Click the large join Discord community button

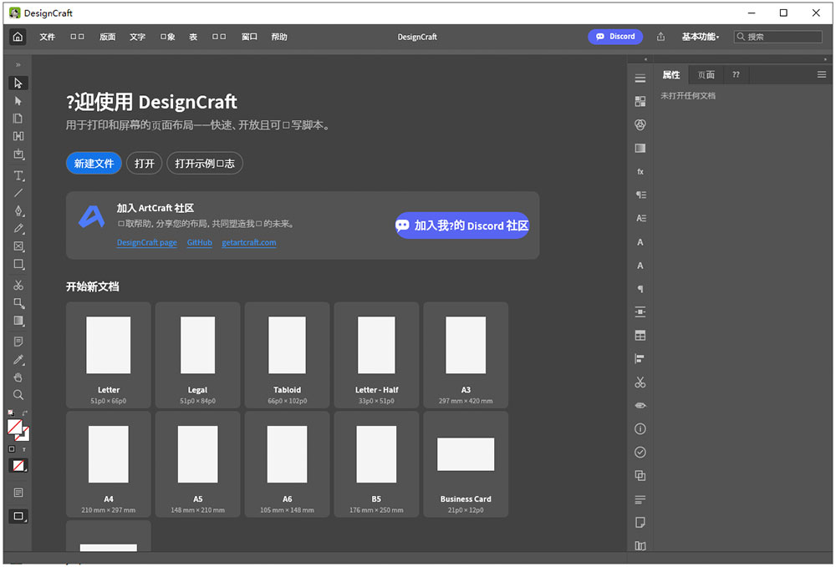[x=462, y=225]
